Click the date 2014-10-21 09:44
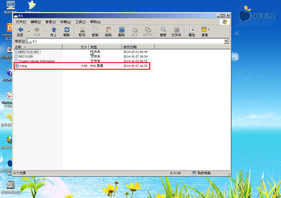 (x=135, y=52)
